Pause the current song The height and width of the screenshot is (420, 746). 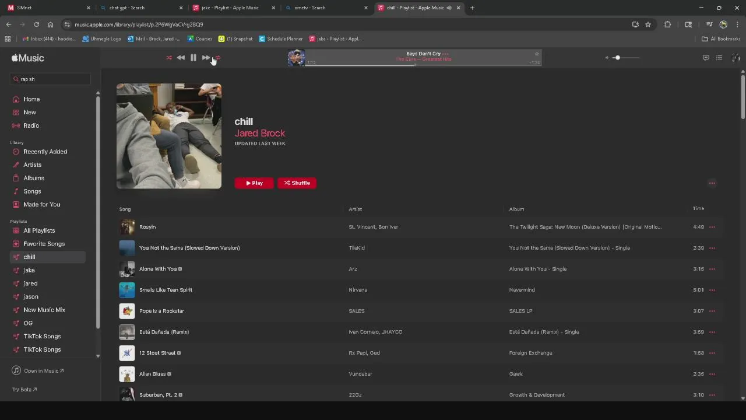tap(193, 58)
